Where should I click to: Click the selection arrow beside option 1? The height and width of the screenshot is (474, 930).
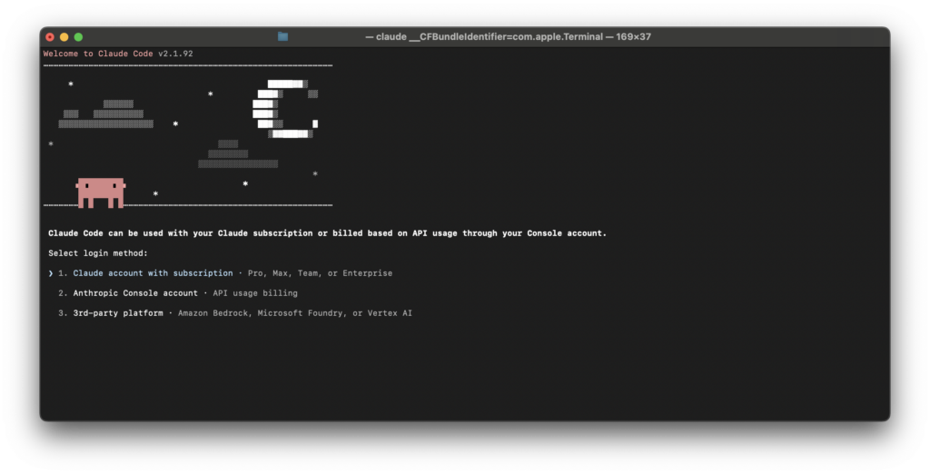pyautogui.click(x=51, y=273)
